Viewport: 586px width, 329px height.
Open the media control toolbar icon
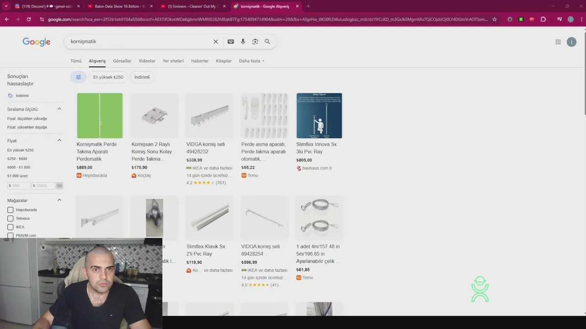[x=559, y=19]
